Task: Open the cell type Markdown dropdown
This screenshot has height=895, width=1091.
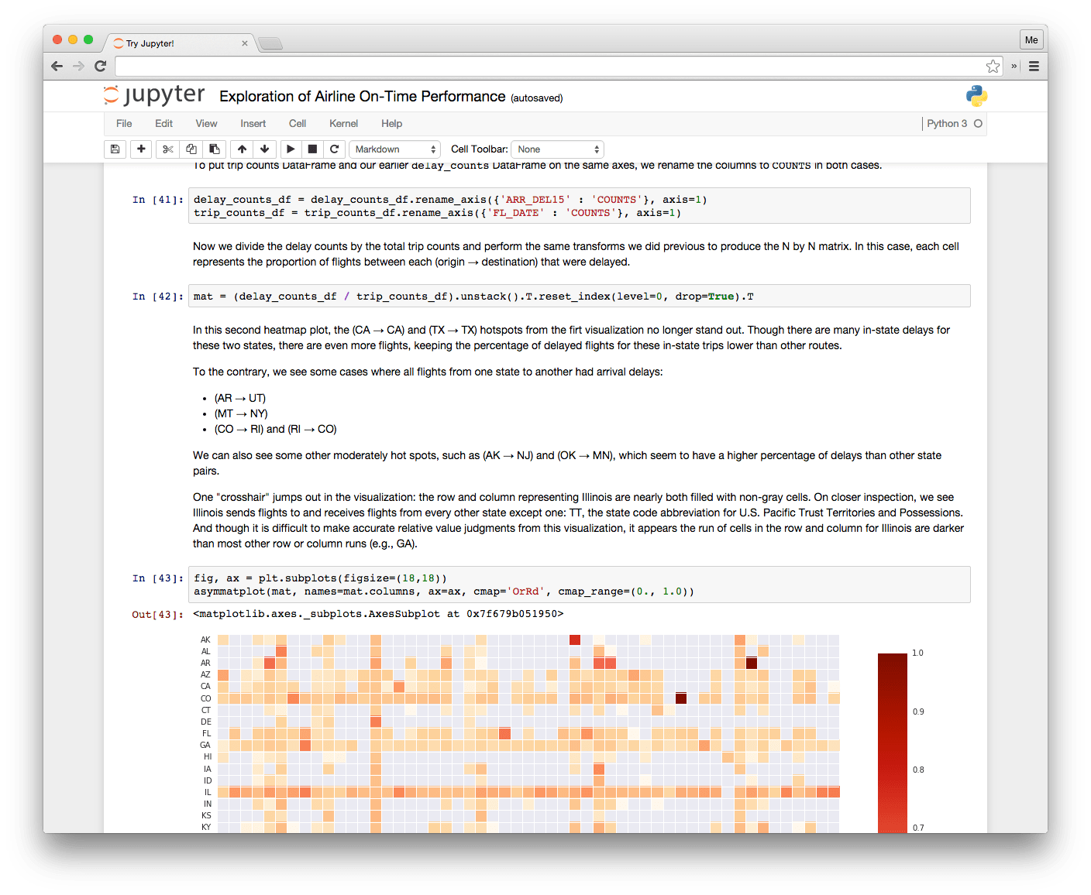Action: click(394, 149)
